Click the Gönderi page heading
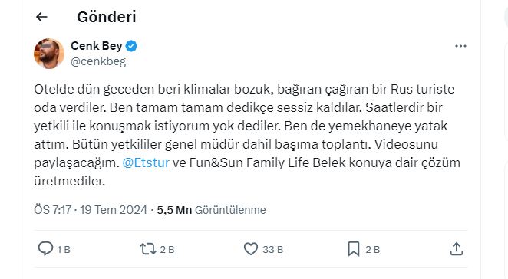Viewport: 508px width, 279px height. click(x=107, y=17)
